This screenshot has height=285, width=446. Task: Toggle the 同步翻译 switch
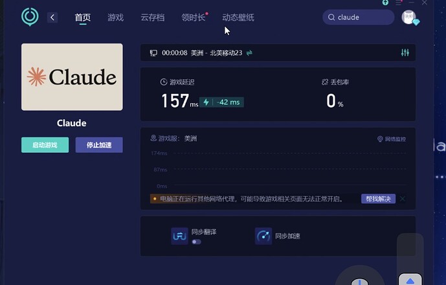196,242
